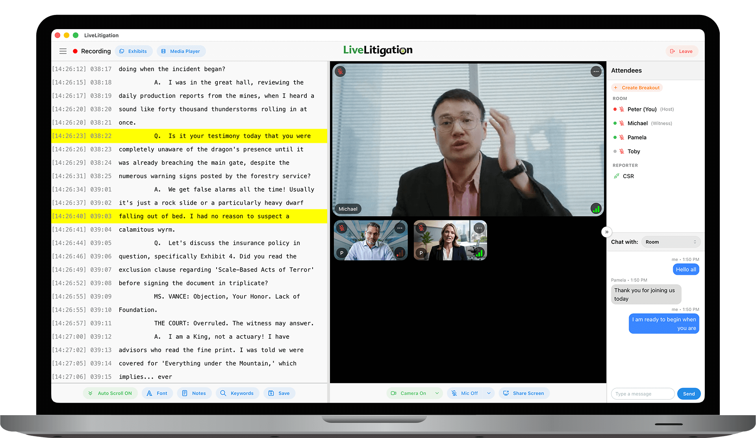Change the Chat with Room dropdown
Image resolution: width=756 pixels, height=438 pixels.
670,242
